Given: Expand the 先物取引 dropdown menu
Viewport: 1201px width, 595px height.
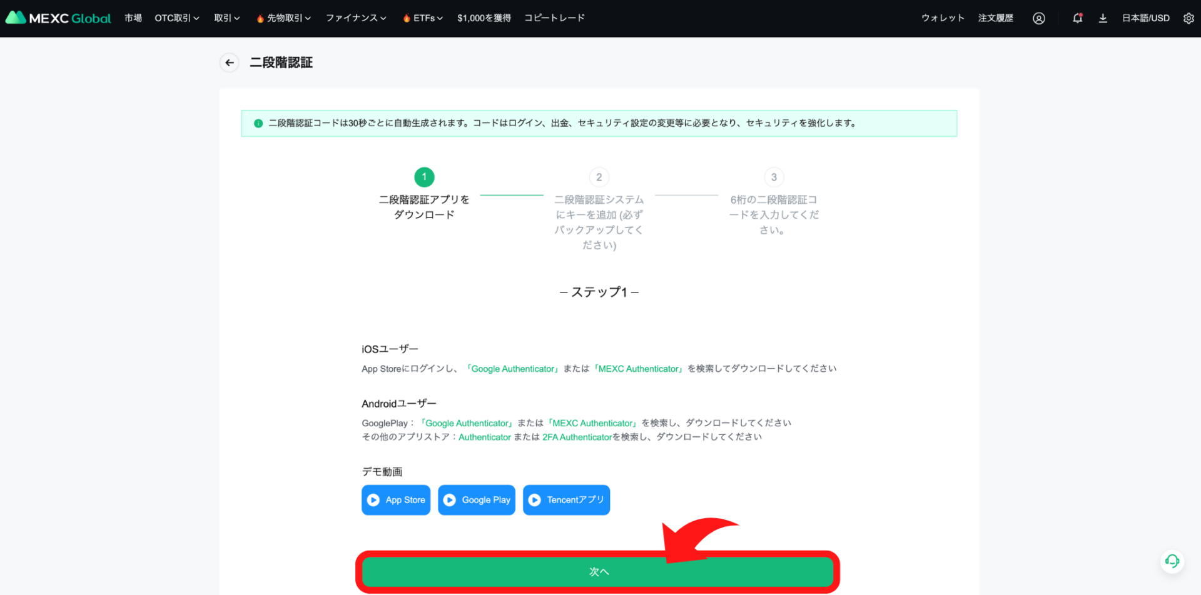Looking at the screenshot, I should tap(283, 18).
